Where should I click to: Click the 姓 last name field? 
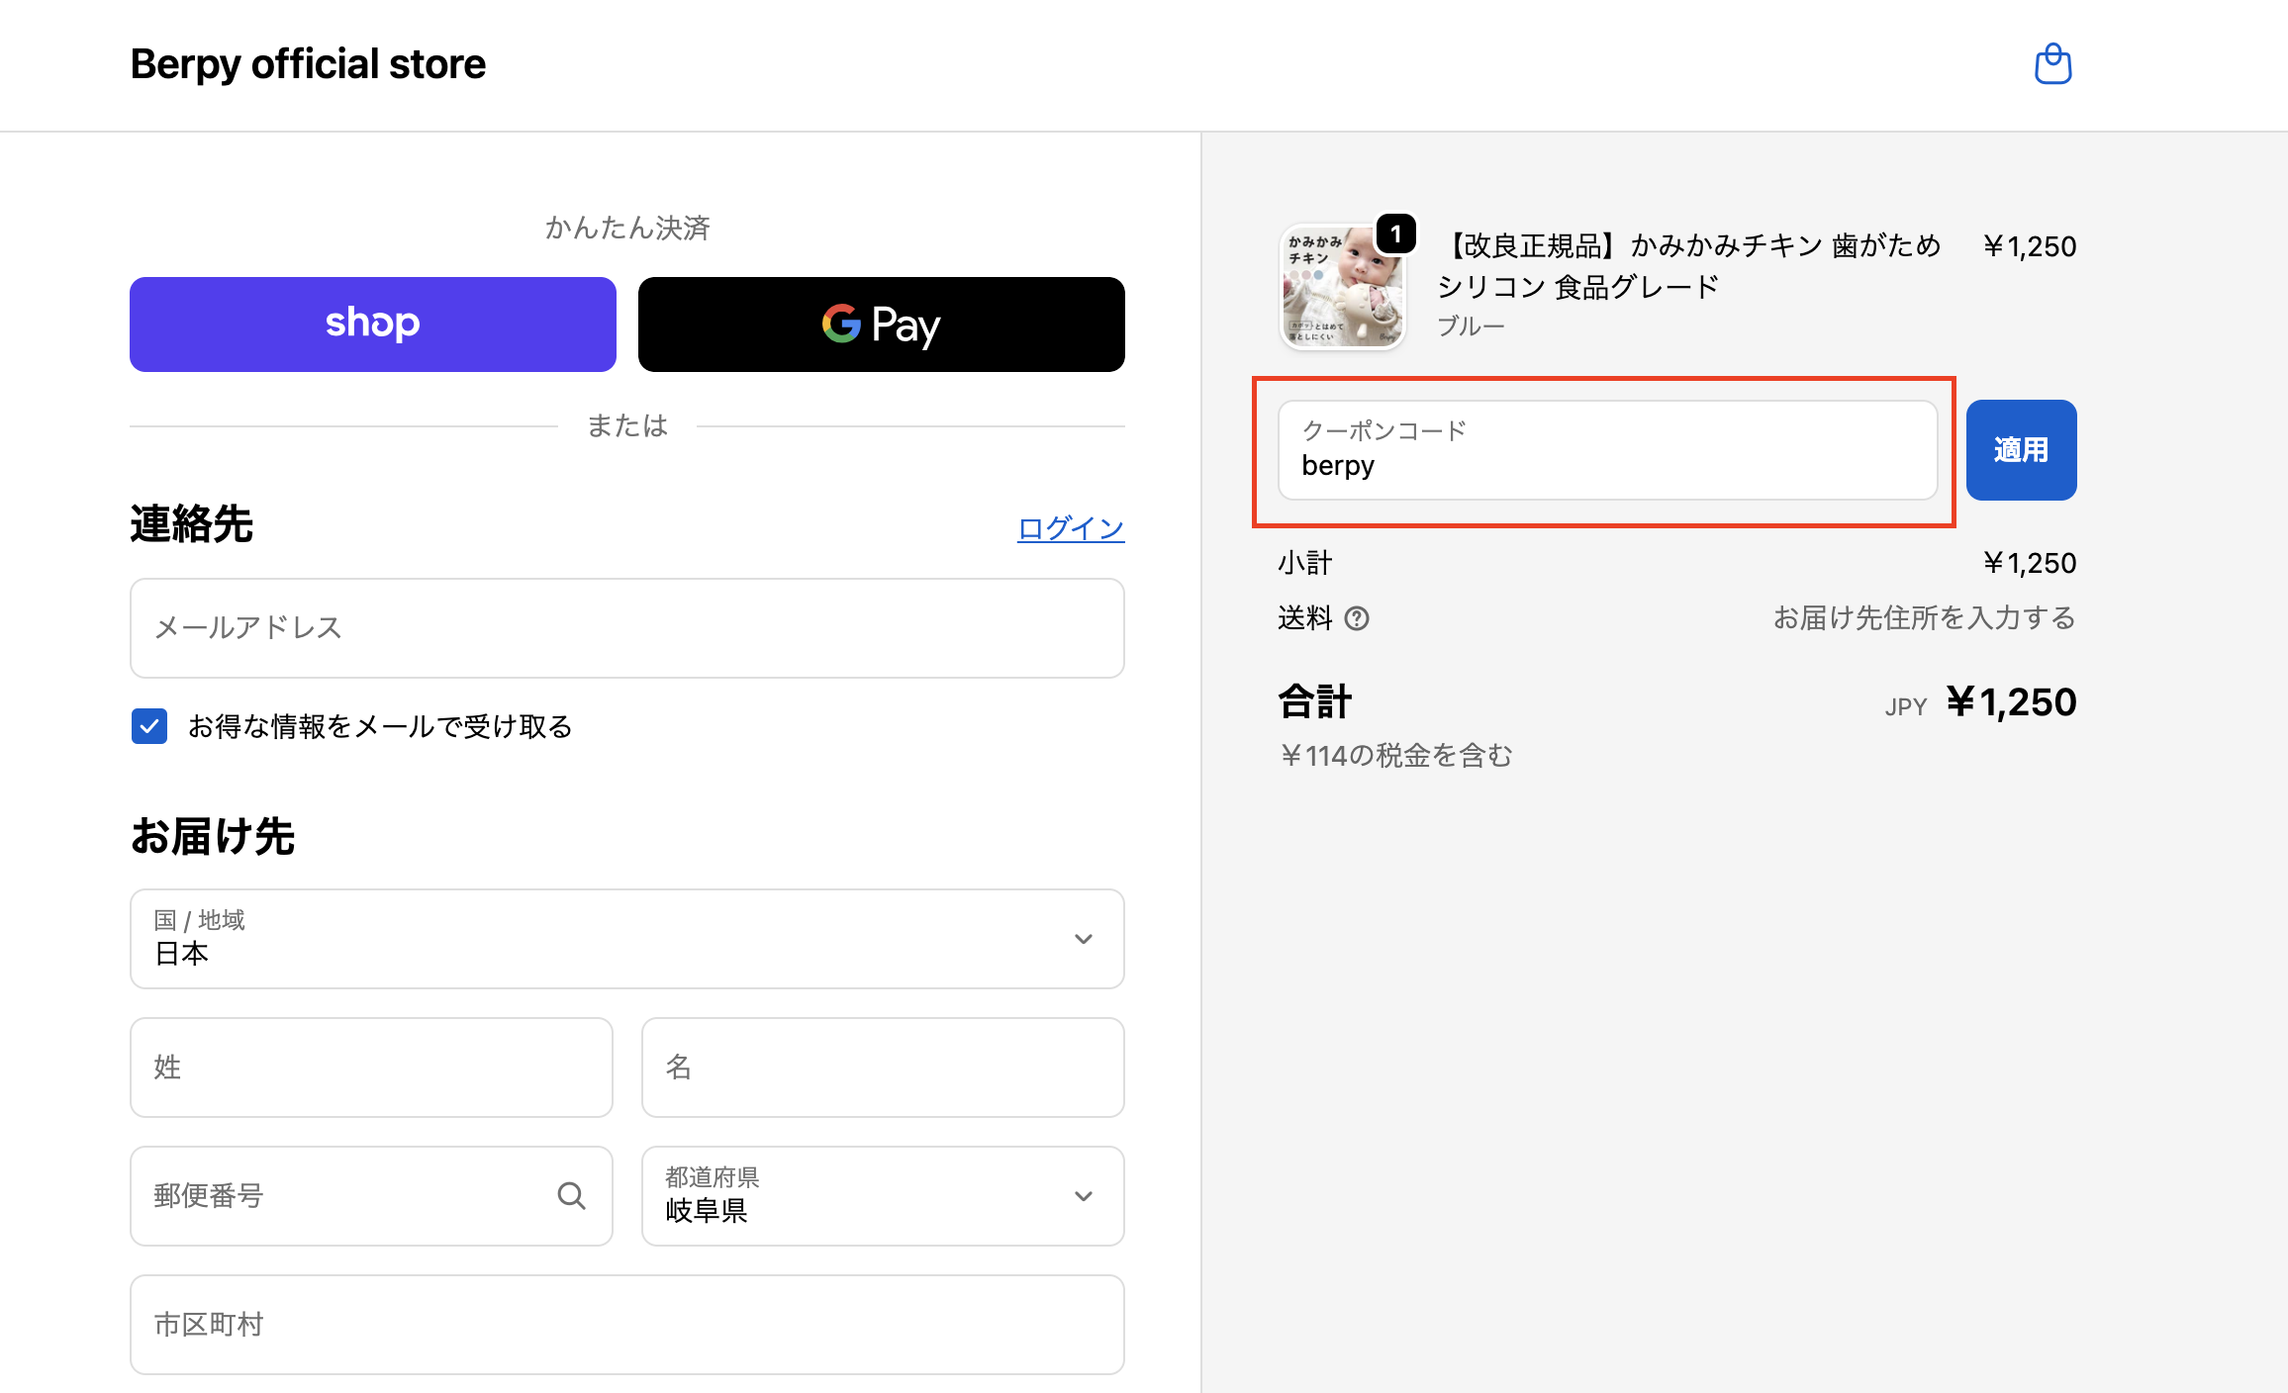[371, 1067]
